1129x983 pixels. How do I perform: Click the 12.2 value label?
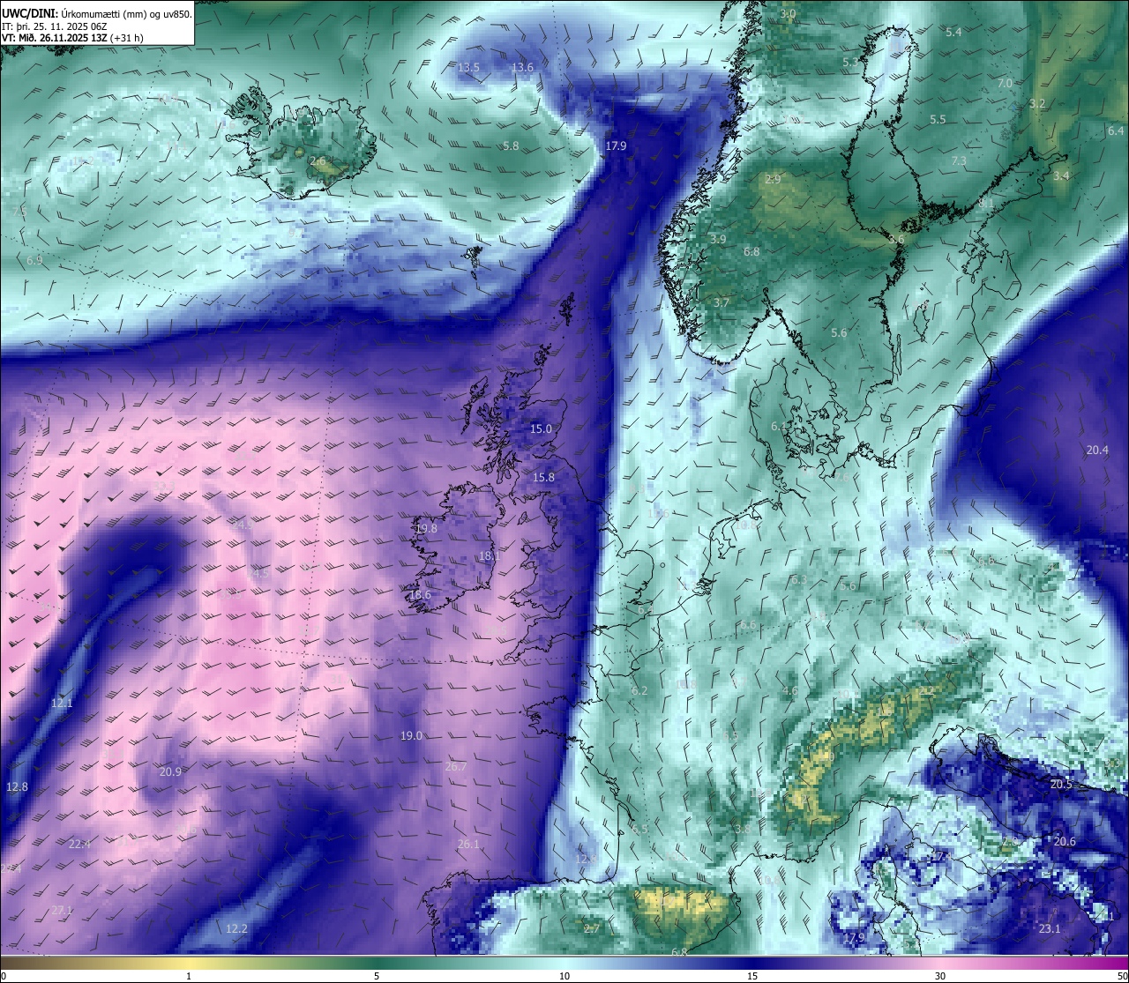(236, 928)
